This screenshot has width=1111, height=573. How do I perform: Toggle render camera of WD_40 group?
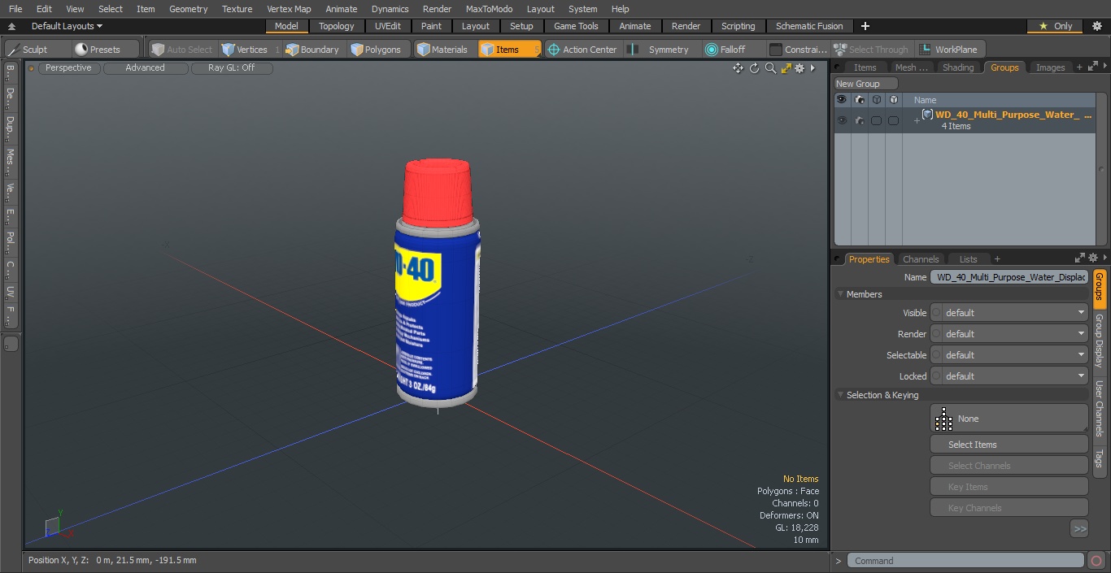[859, 120]
